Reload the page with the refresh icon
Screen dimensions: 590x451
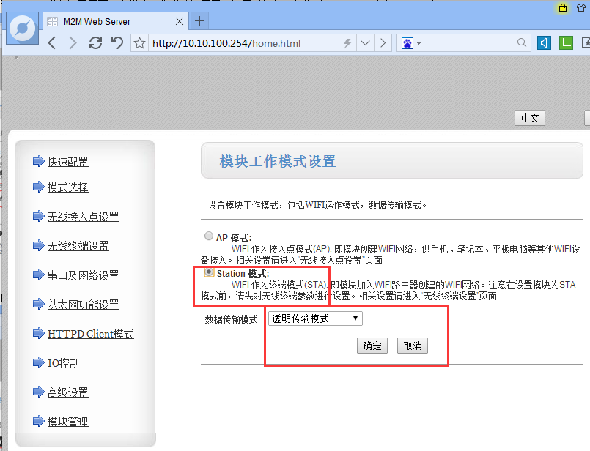click(x=95, y=43)
